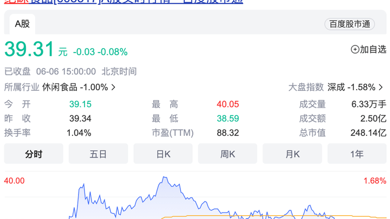The image size is (390, 219).
Task: Click the 最低 value 38.59
Action: click(x=228, y=118)
